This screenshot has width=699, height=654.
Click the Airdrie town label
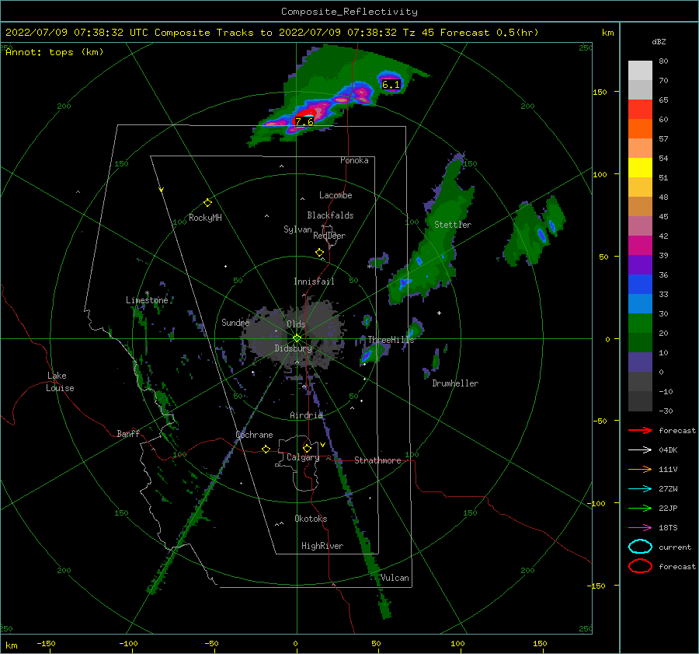click(306, 415)
